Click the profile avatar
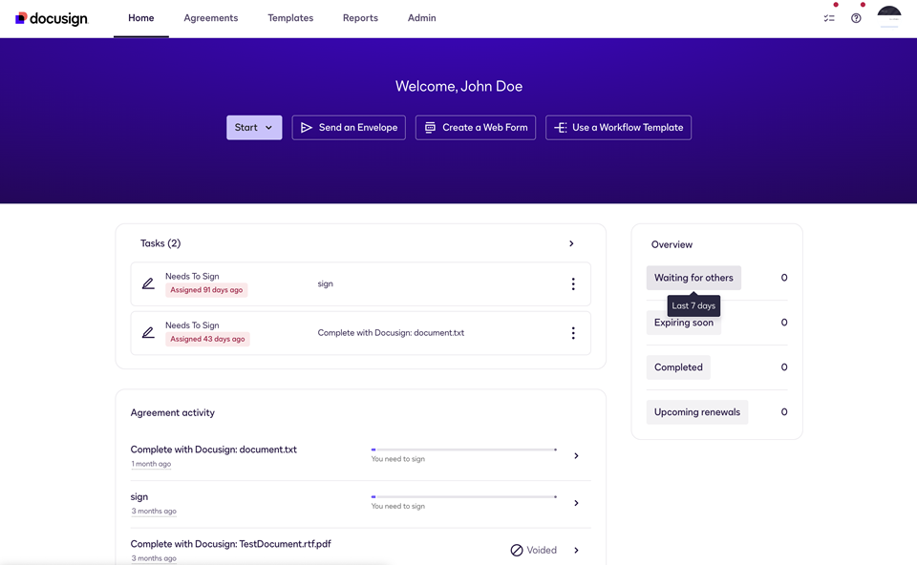917x565 pixels. [x=888, y=17]
